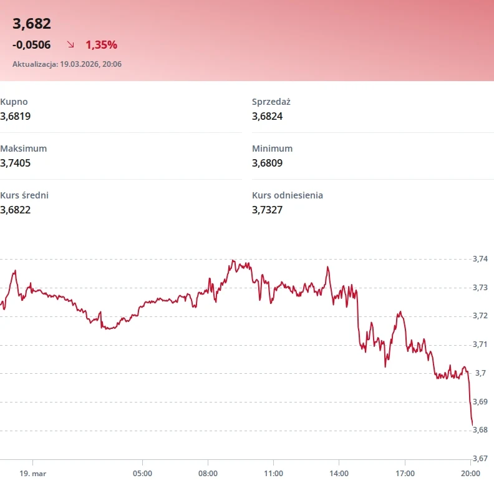This screenshot has height=493, width=494.
Task: Click the 3,74 price axis label
Action: [480, 259]
